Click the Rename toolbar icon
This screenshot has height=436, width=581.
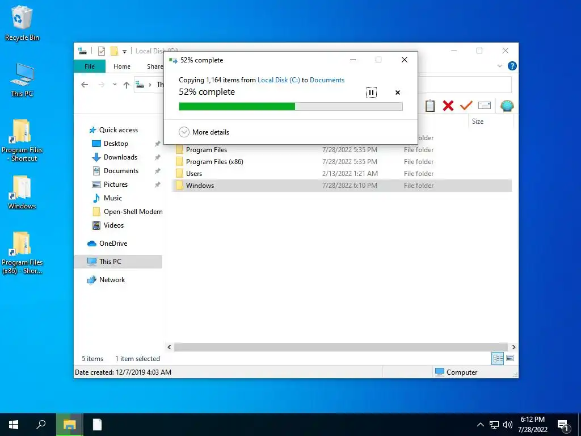485,106
